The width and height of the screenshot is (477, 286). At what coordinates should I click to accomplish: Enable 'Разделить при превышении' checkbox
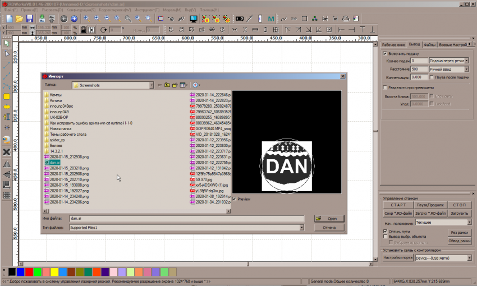pyautogui.click(x=385, y=87)
